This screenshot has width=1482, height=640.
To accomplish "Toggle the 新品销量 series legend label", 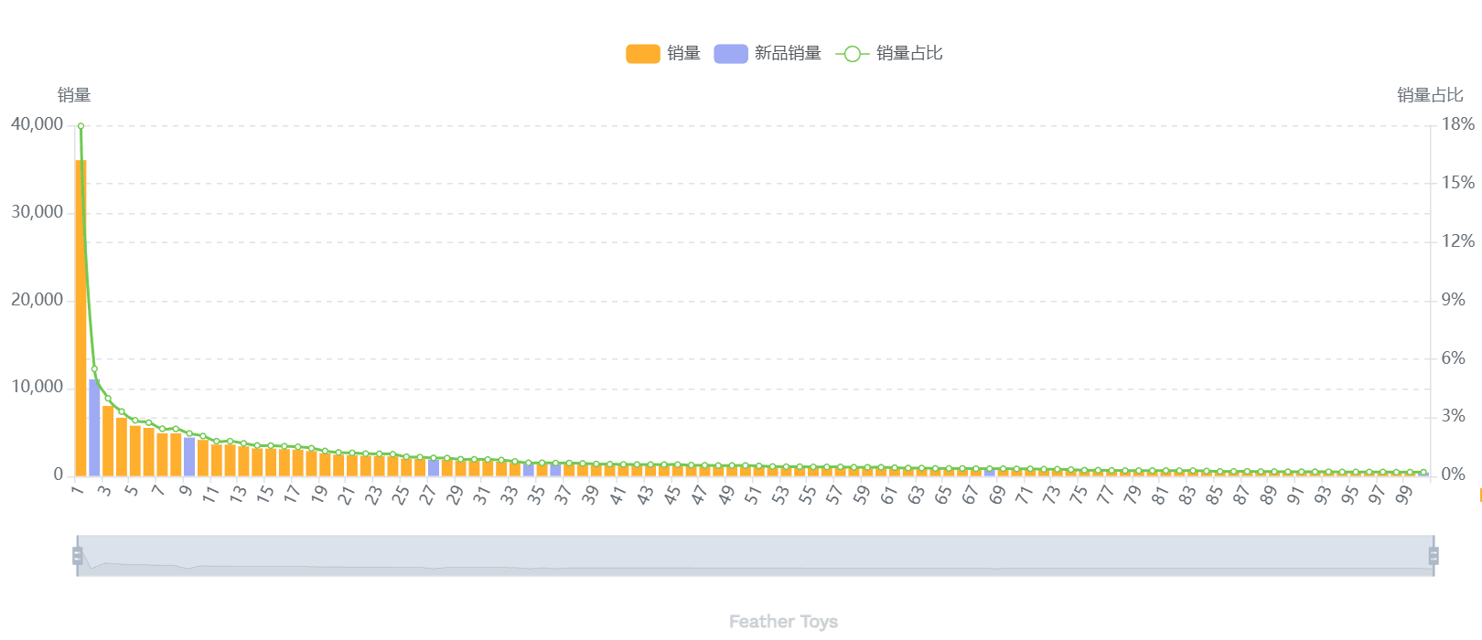I will click(x=788, y=54).
